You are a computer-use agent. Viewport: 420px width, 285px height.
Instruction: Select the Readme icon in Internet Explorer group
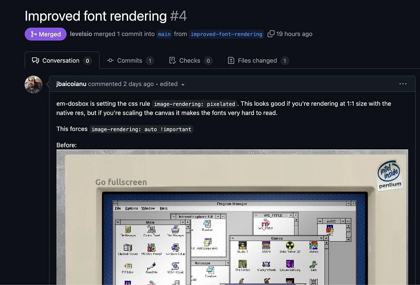coord(207,225)
